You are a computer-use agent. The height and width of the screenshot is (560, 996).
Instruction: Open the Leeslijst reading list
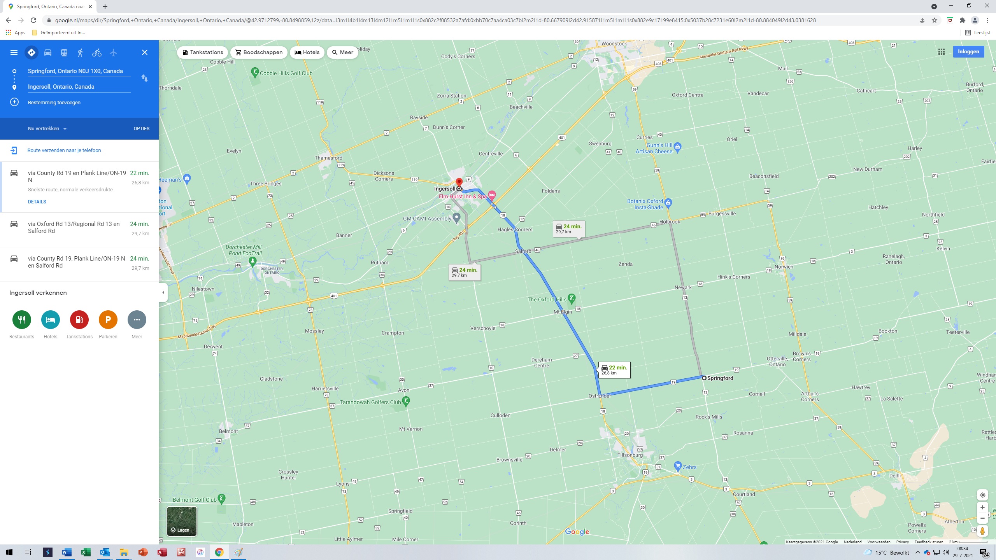pyautogui.click(x=978, y=33)
